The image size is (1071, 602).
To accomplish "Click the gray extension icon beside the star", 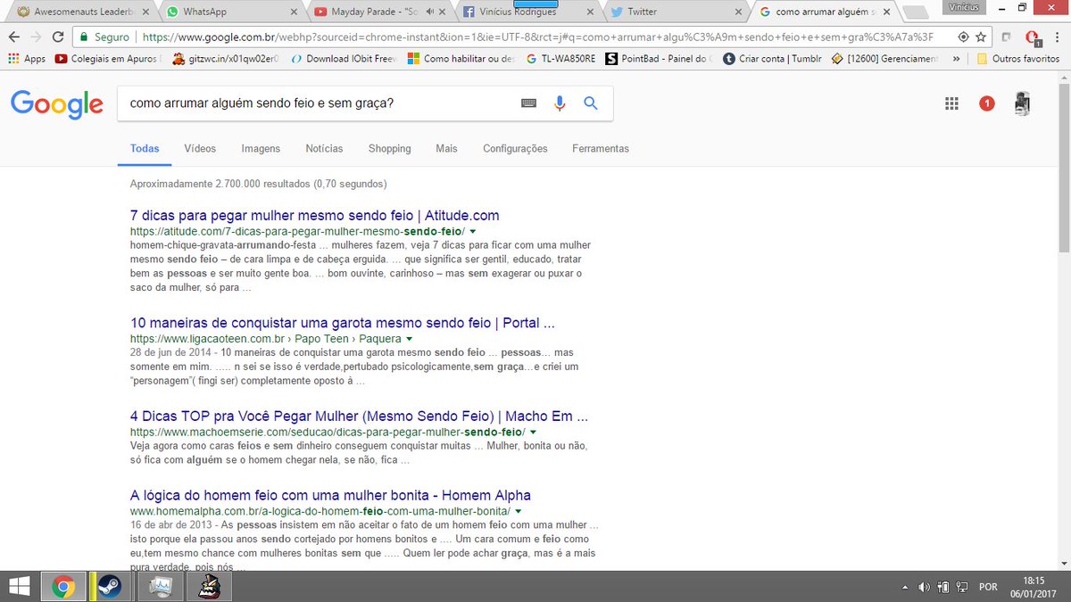I will pos(1006,37).
